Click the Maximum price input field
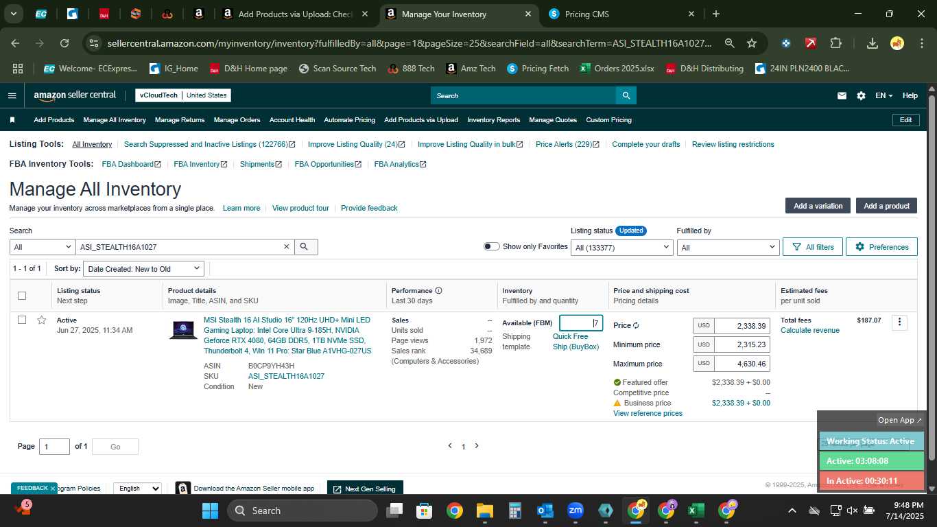This screenshot has height=527, width=937. [741, 364]
